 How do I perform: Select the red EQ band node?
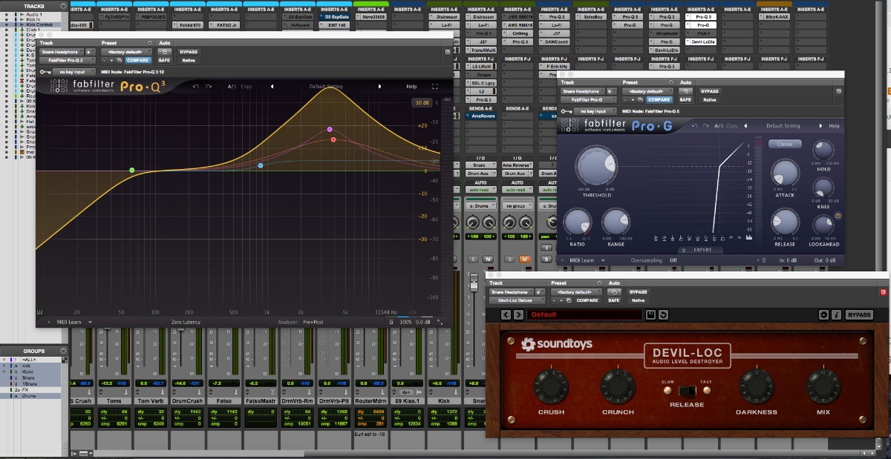click(x=334, y=139)
